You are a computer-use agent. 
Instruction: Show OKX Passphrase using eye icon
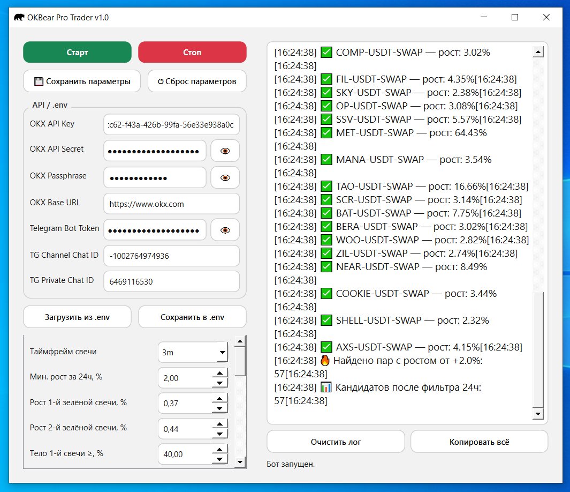tap(225, 177)
